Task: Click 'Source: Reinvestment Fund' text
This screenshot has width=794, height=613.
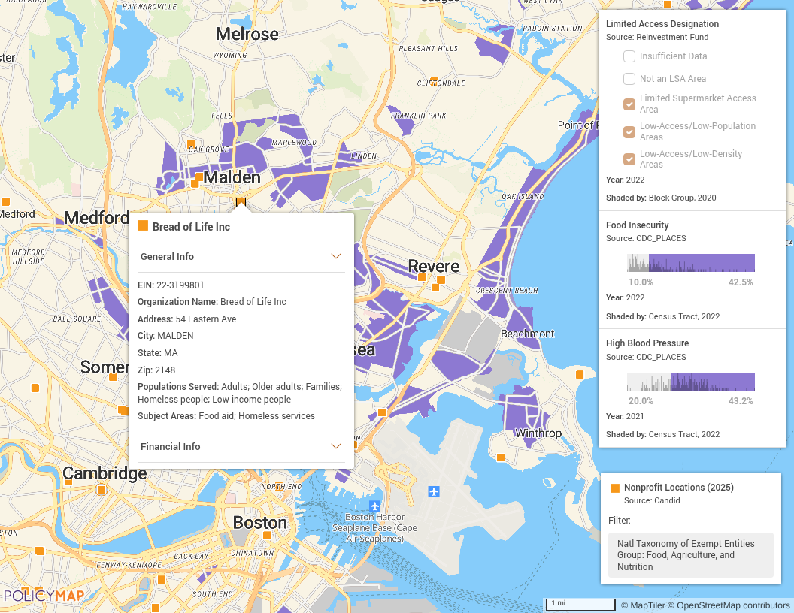Action: 657,37
